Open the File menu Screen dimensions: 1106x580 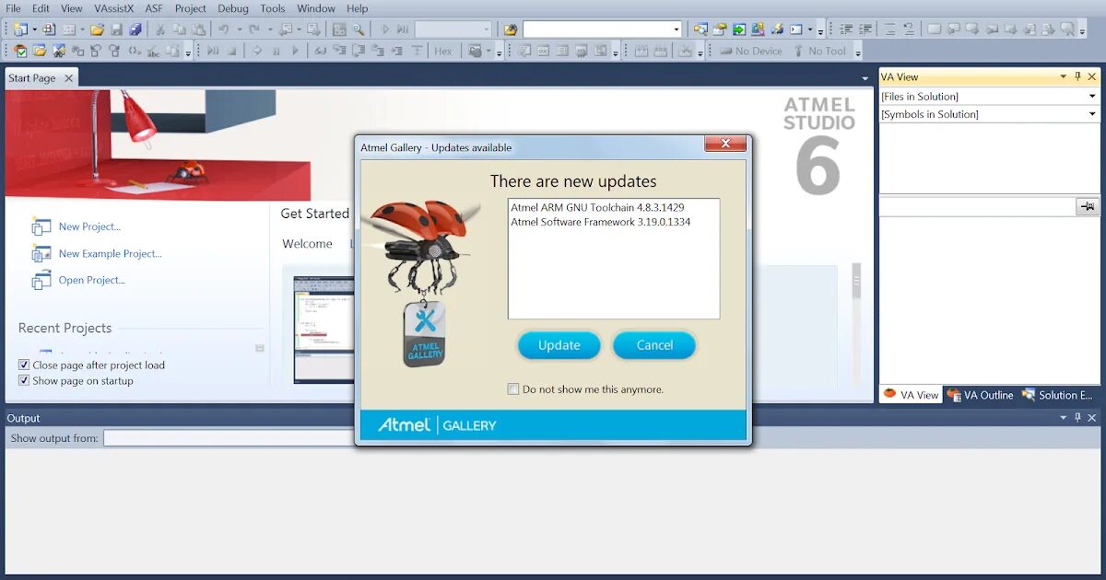[13, 8]
